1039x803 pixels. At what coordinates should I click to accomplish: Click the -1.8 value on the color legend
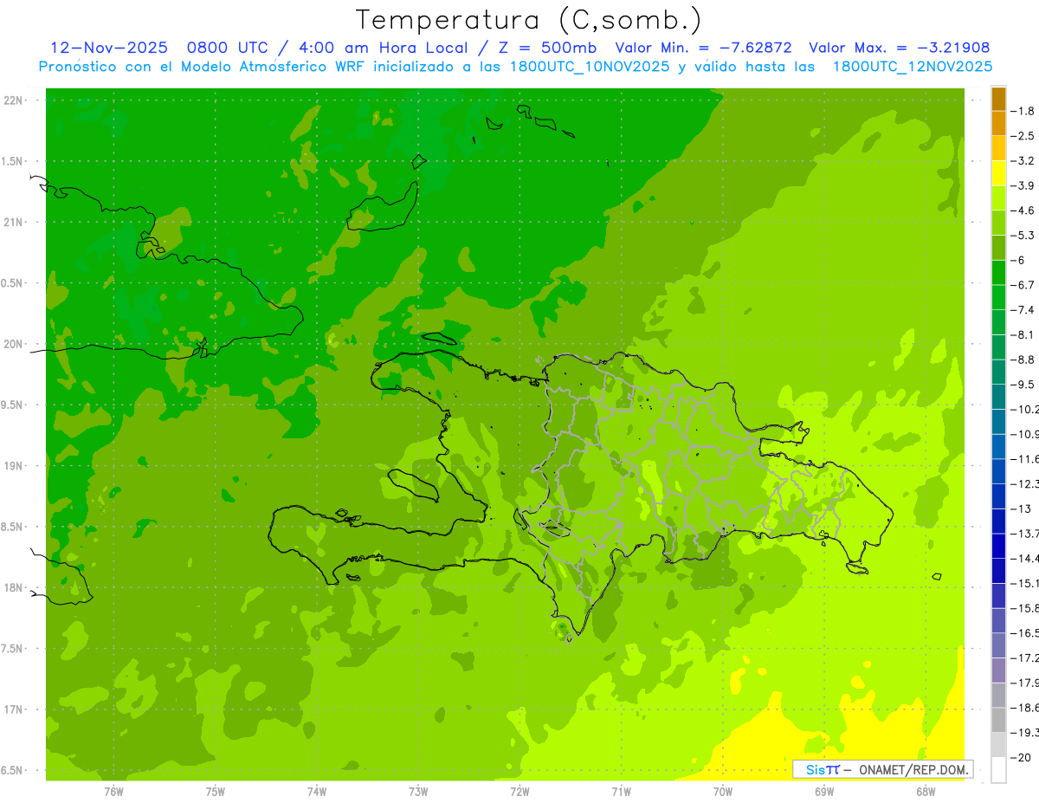pos(1023,111)
